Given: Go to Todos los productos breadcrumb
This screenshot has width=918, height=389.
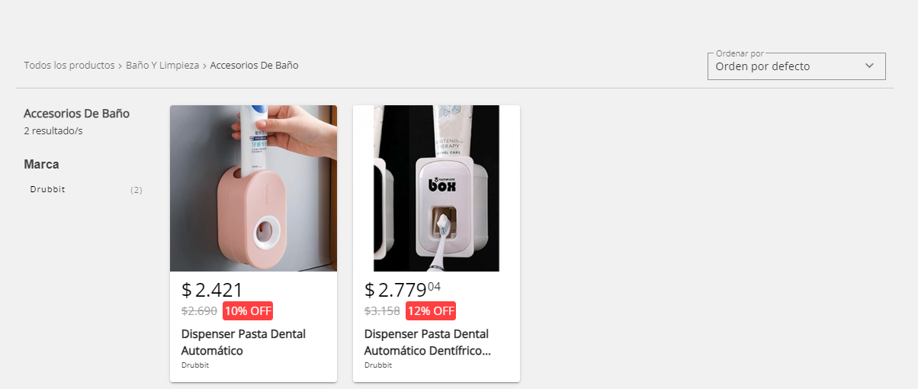Looking at the screenshot, I should [x=69, y=66].
